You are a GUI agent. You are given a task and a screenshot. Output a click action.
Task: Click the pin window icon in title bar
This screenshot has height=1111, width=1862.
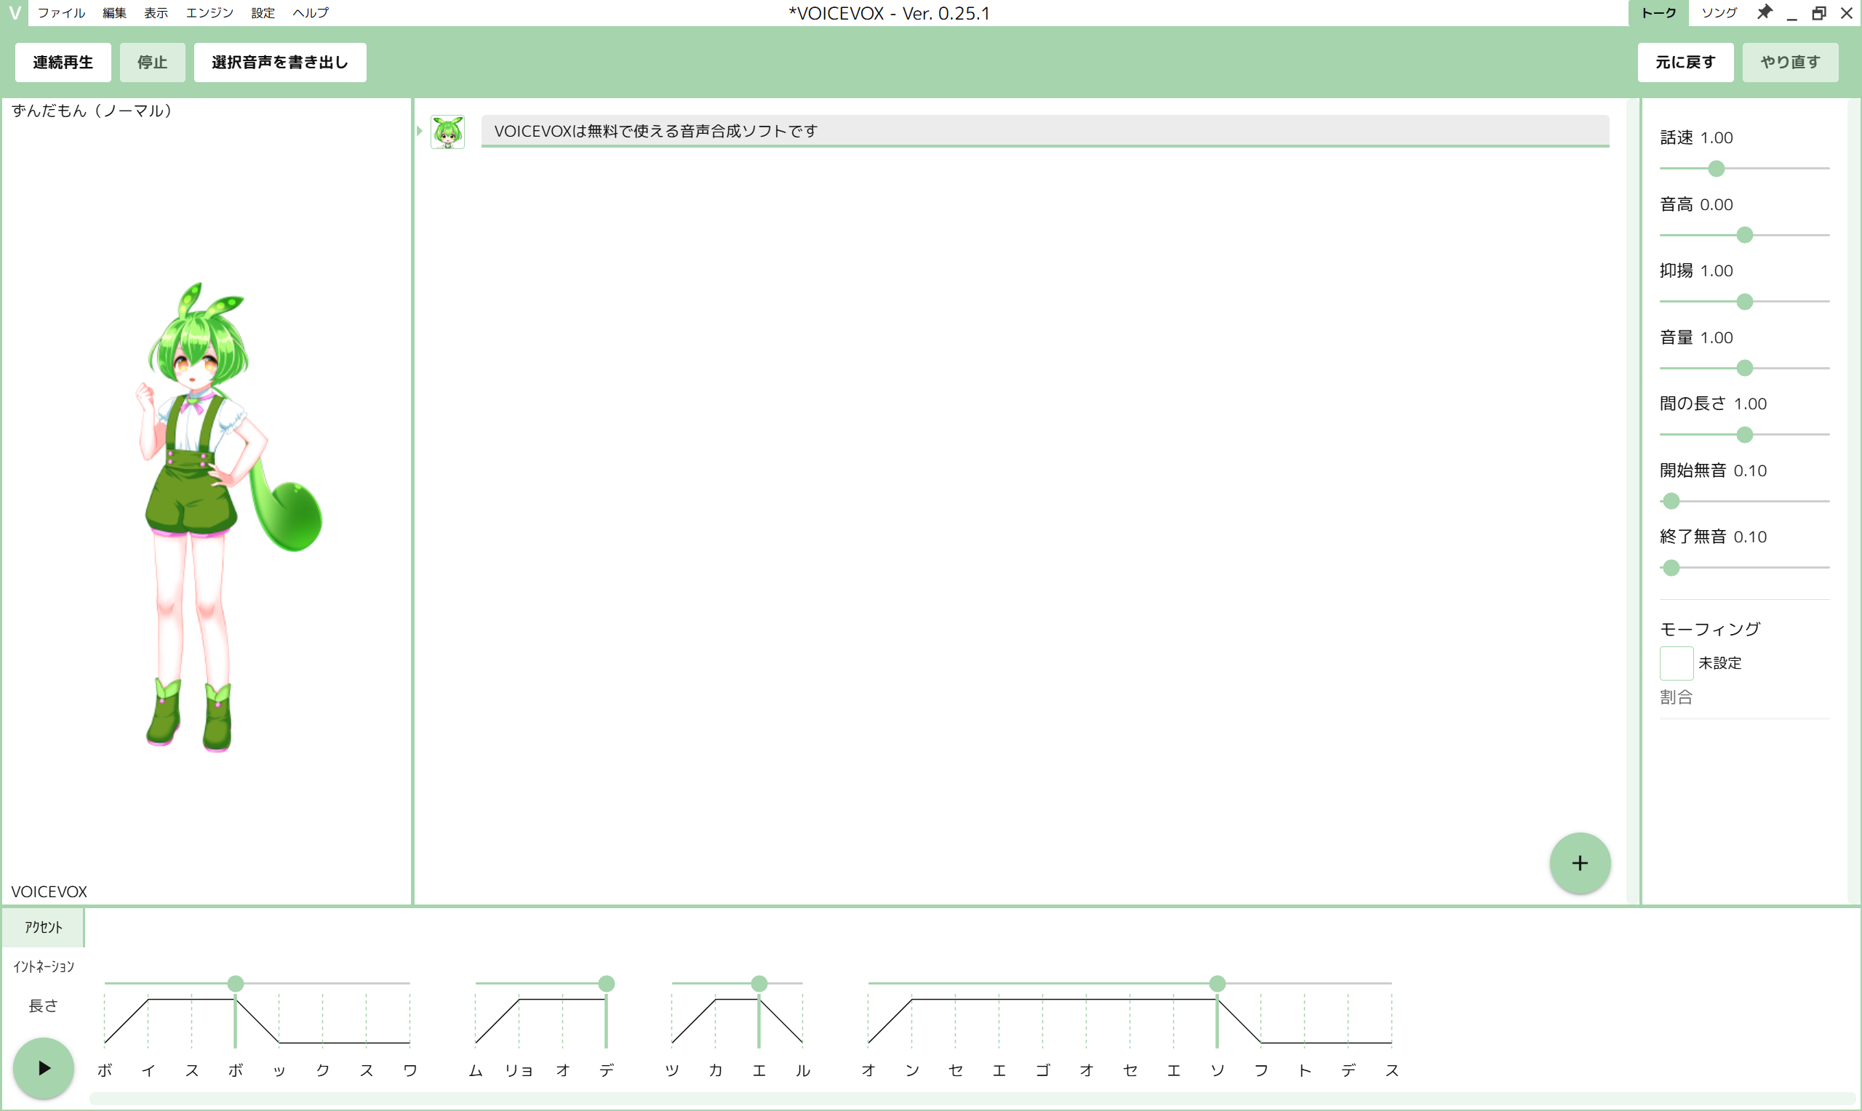point(1765,13)
